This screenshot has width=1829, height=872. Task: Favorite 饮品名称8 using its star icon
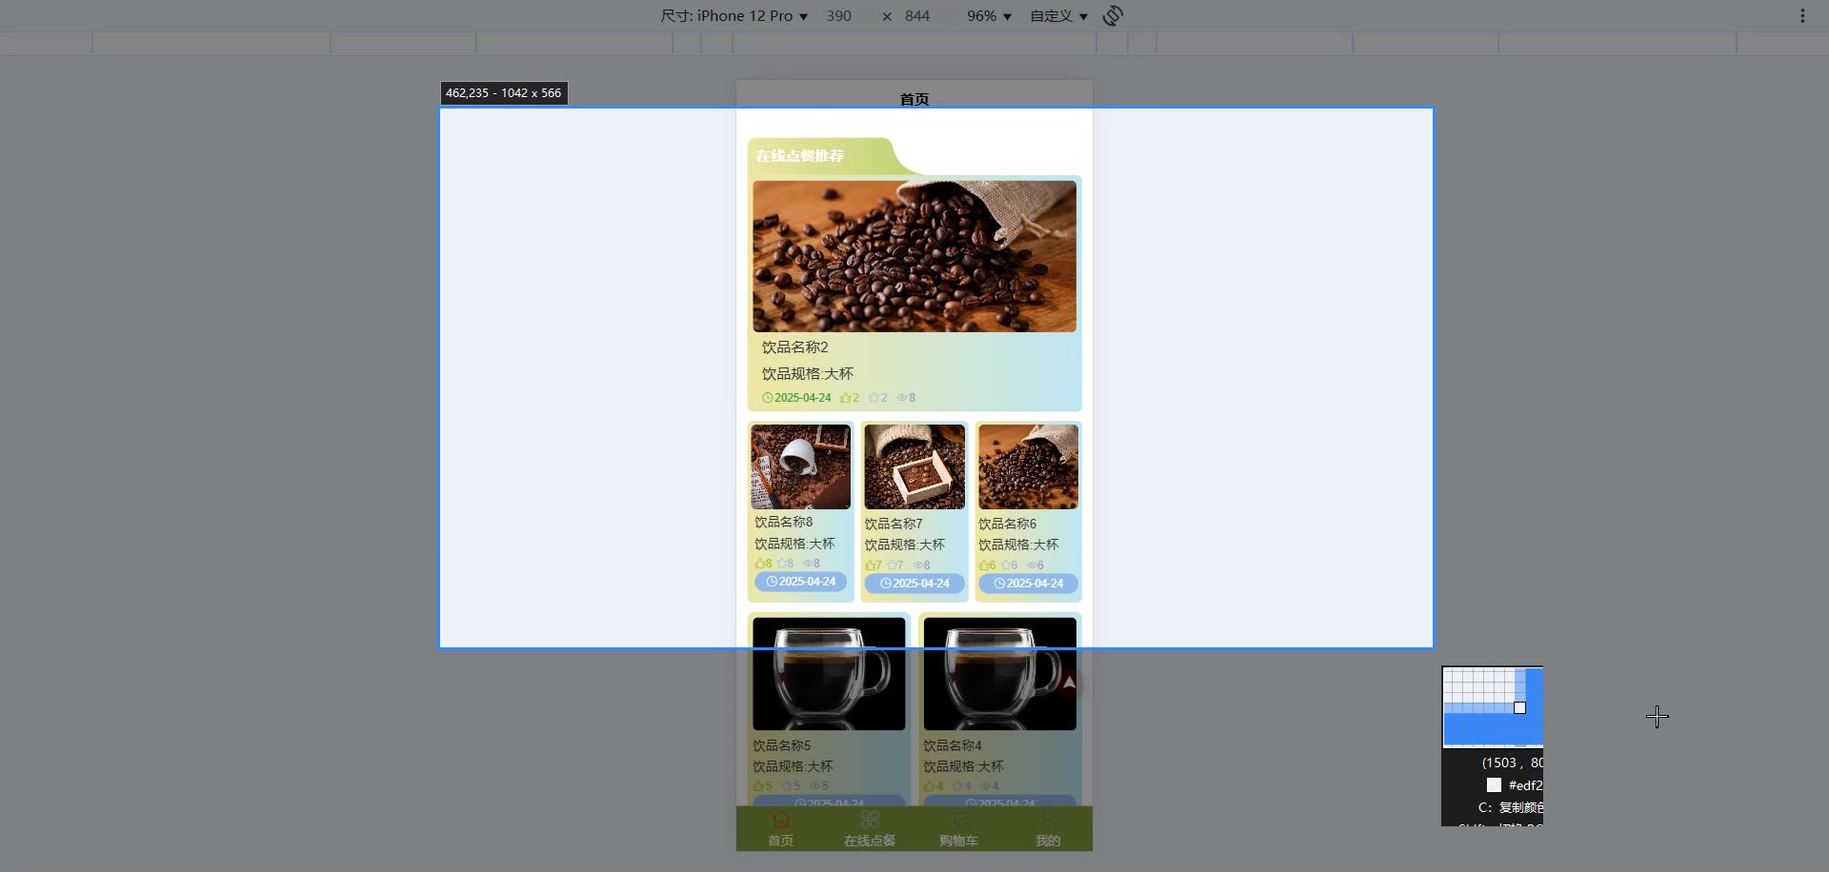(782, 564)
